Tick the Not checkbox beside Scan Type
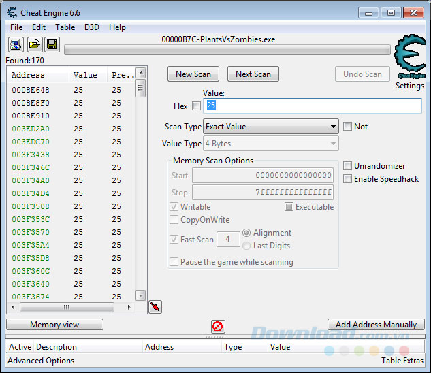 [348, 127]
